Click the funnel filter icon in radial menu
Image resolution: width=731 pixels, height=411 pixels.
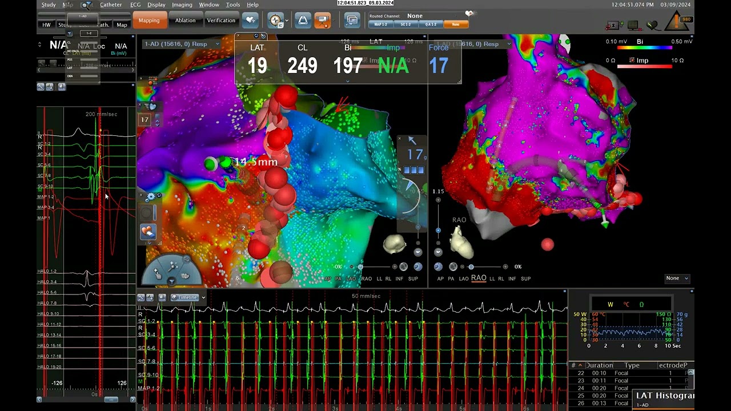(172, 281)
